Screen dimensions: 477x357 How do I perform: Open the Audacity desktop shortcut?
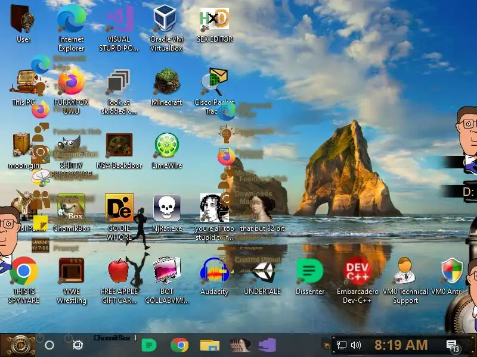215,275
